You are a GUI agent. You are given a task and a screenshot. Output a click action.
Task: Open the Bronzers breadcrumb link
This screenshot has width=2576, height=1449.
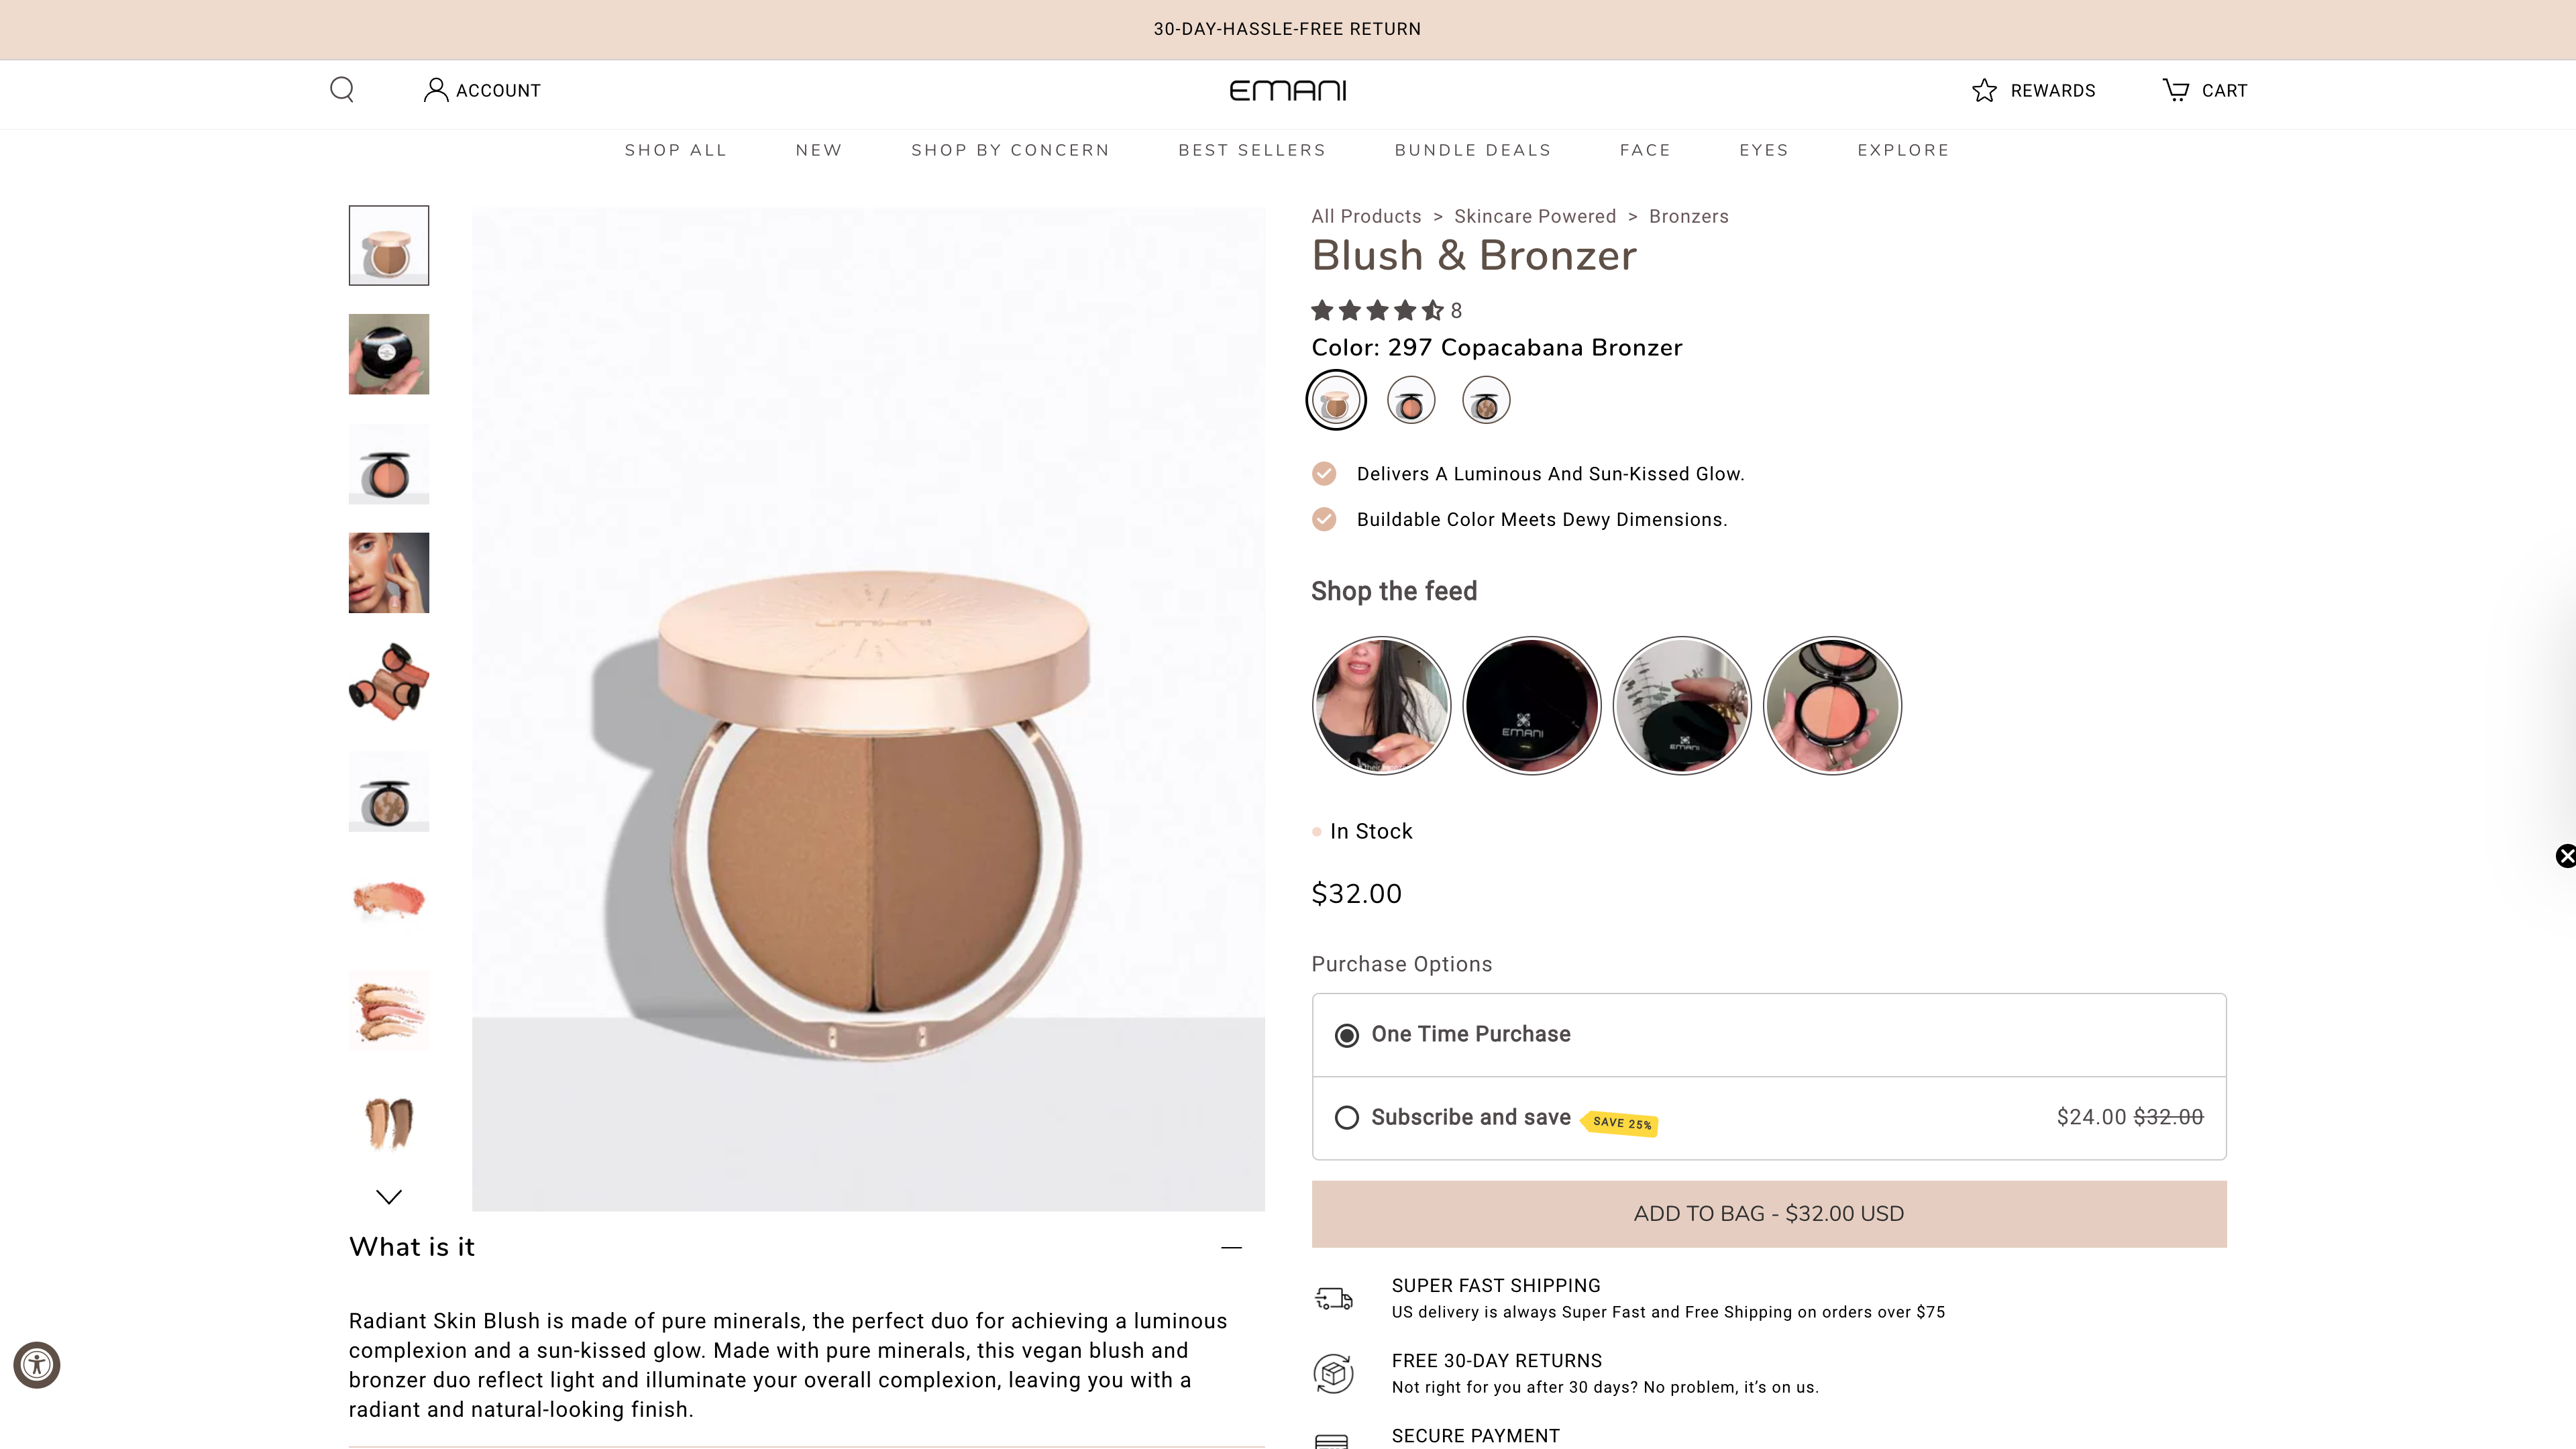tap(1688, 216)
